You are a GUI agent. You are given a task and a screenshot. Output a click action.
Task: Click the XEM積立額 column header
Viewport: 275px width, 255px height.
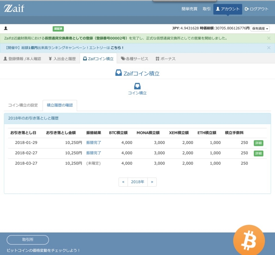pyautogui.click(x=179, y=133)
